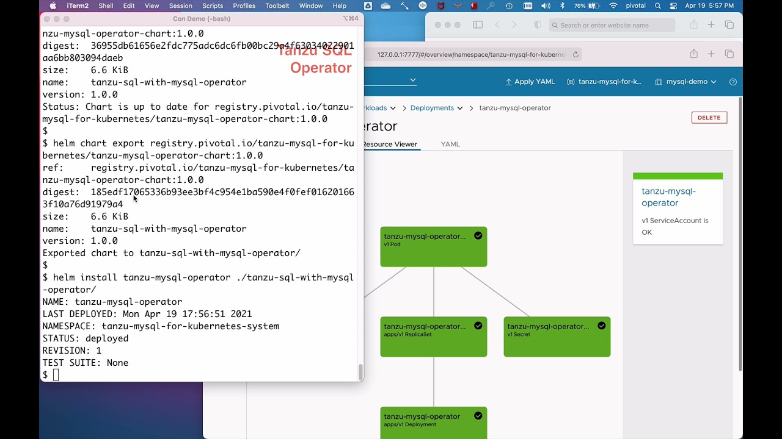Image resolution: width=782 pixels, height=439 pixels.
Task: Open Control Center in menu bar
Action: coord(673,6)
